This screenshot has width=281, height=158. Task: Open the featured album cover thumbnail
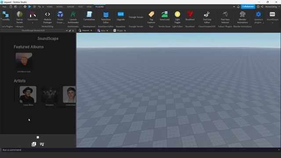pyautogui.click(x=24, y=61)
